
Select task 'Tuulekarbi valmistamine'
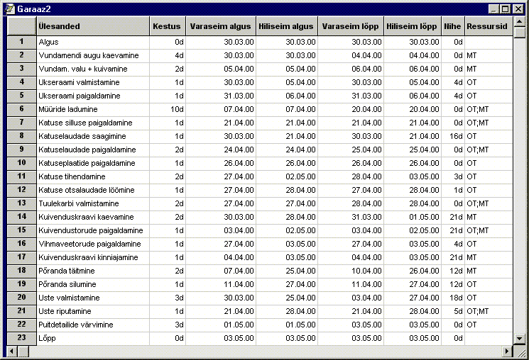pos(93,204)
